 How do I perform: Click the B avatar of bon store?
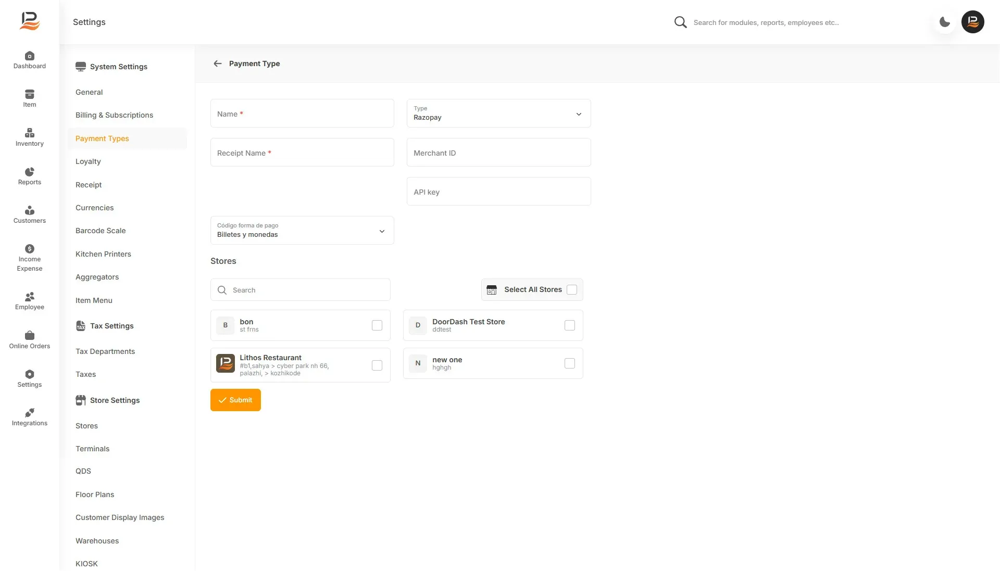click(226, 325)
